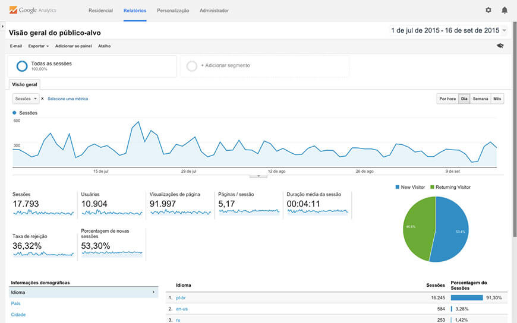Image resolution: width=517 pixels, height=323 pixels.
Task: Open the Exportar dropdown menu
Action: click(x=38, y=46)
